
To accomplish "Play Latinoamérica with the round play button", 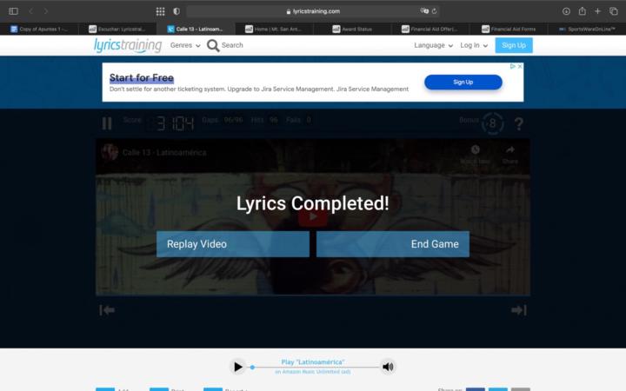I will click(237, 367).
